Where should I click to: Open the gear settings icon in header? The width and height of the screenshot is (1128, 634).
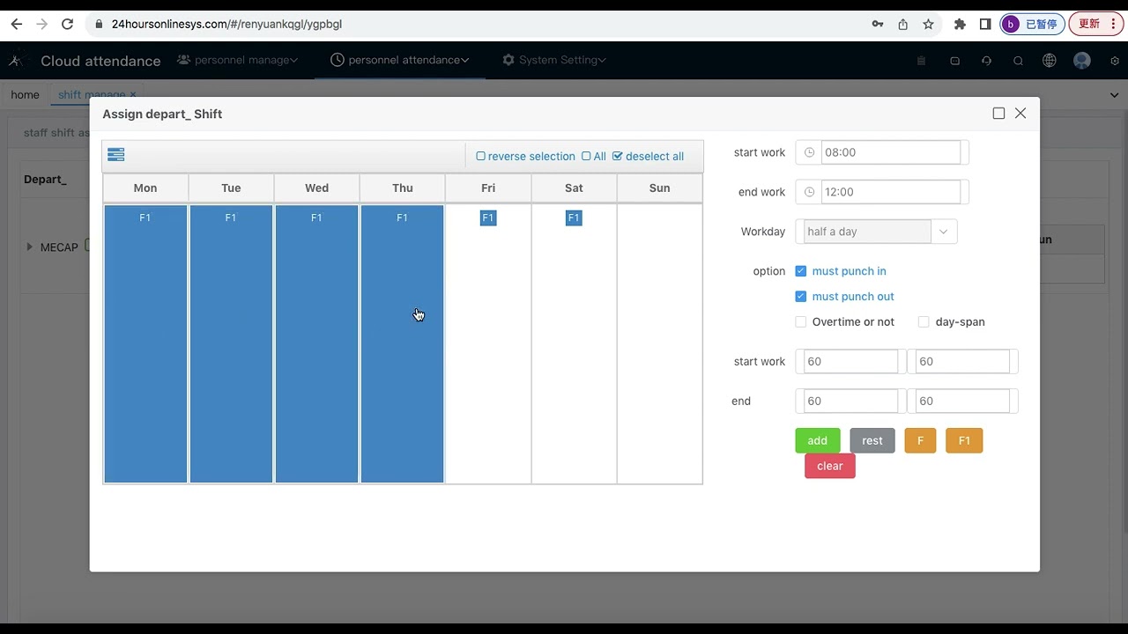pos(1115,61)
